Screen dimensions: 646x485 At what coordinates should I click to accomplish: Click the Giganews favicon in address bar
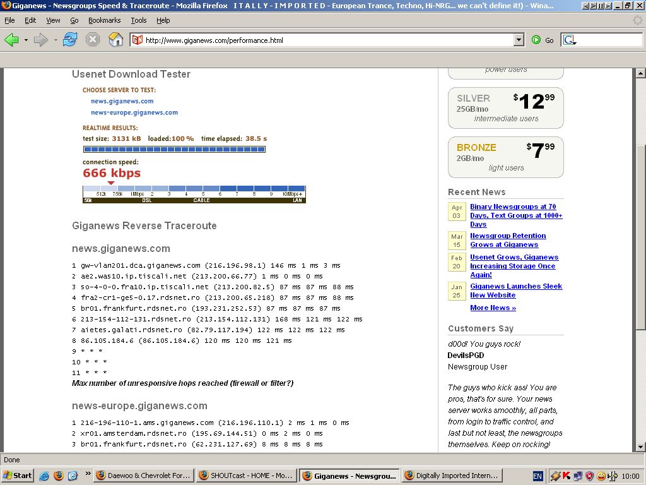point(138,40)
